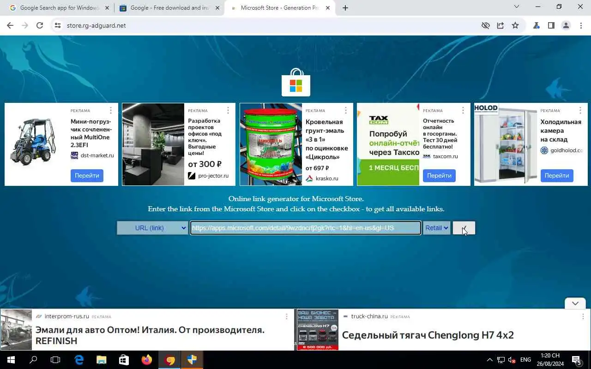Open Chrome labs flask icon
591x369 pixels.
point(536,26)
